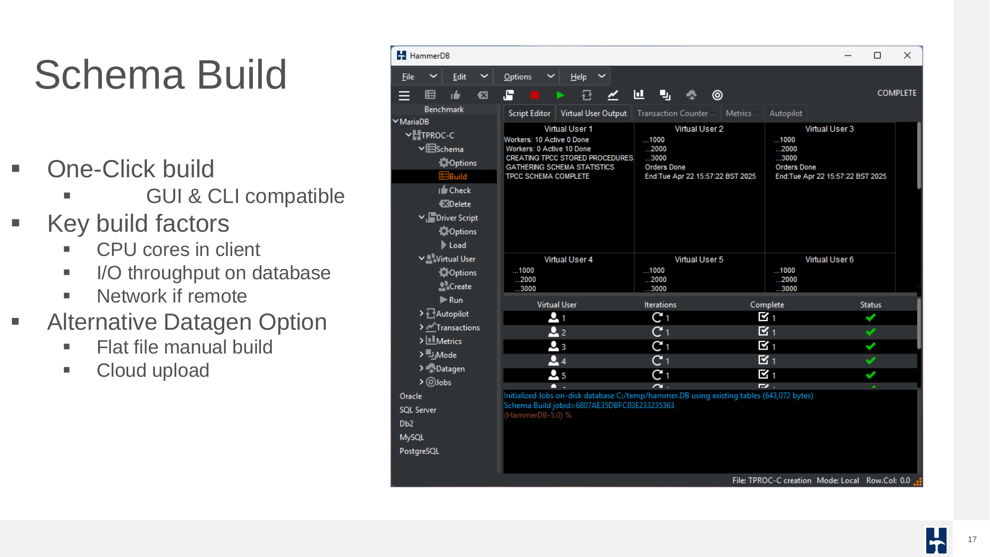The width and height of the screenshot is (990, 557).
Task: Open the Help menu
Action: pos(578,77)
